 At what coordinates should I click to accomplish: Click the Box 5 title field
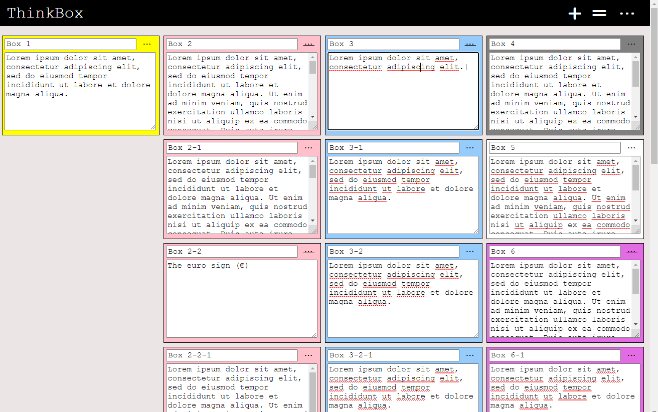555,148
